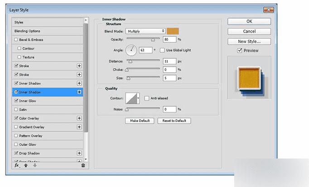The height and width of the screenshot is (187, 309).
Task: Click the Reset to Default button
Action: pos(174,121)
